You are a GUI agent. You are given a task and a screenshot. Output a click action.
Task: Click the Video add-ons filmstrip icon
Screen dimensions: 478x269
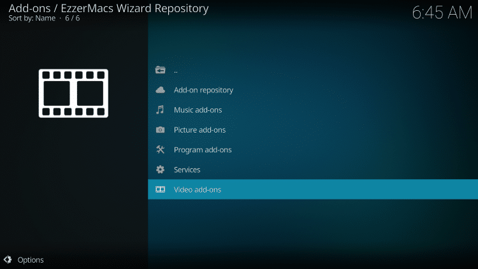tap(160, 189)
